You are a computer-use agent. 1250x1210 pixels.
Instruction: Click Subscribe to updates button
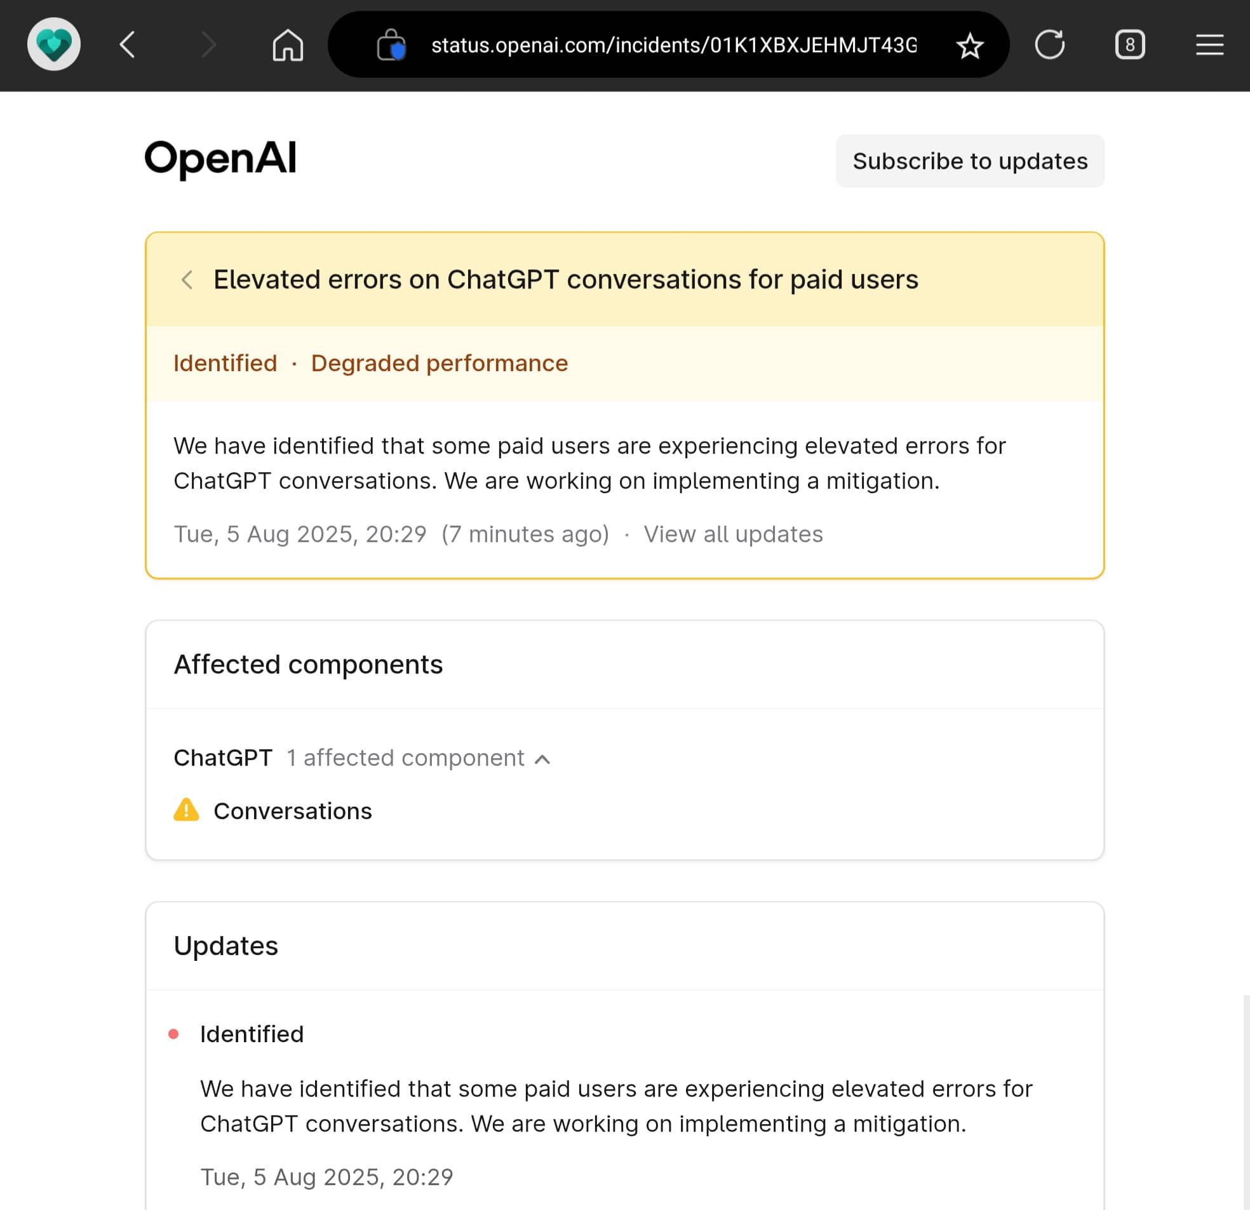970,161
